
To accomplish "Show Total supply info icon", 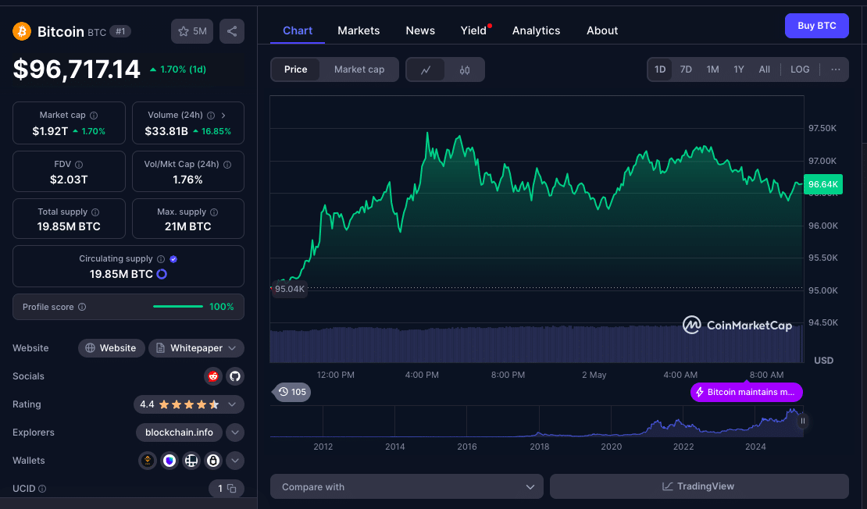I will coord(95,212).
